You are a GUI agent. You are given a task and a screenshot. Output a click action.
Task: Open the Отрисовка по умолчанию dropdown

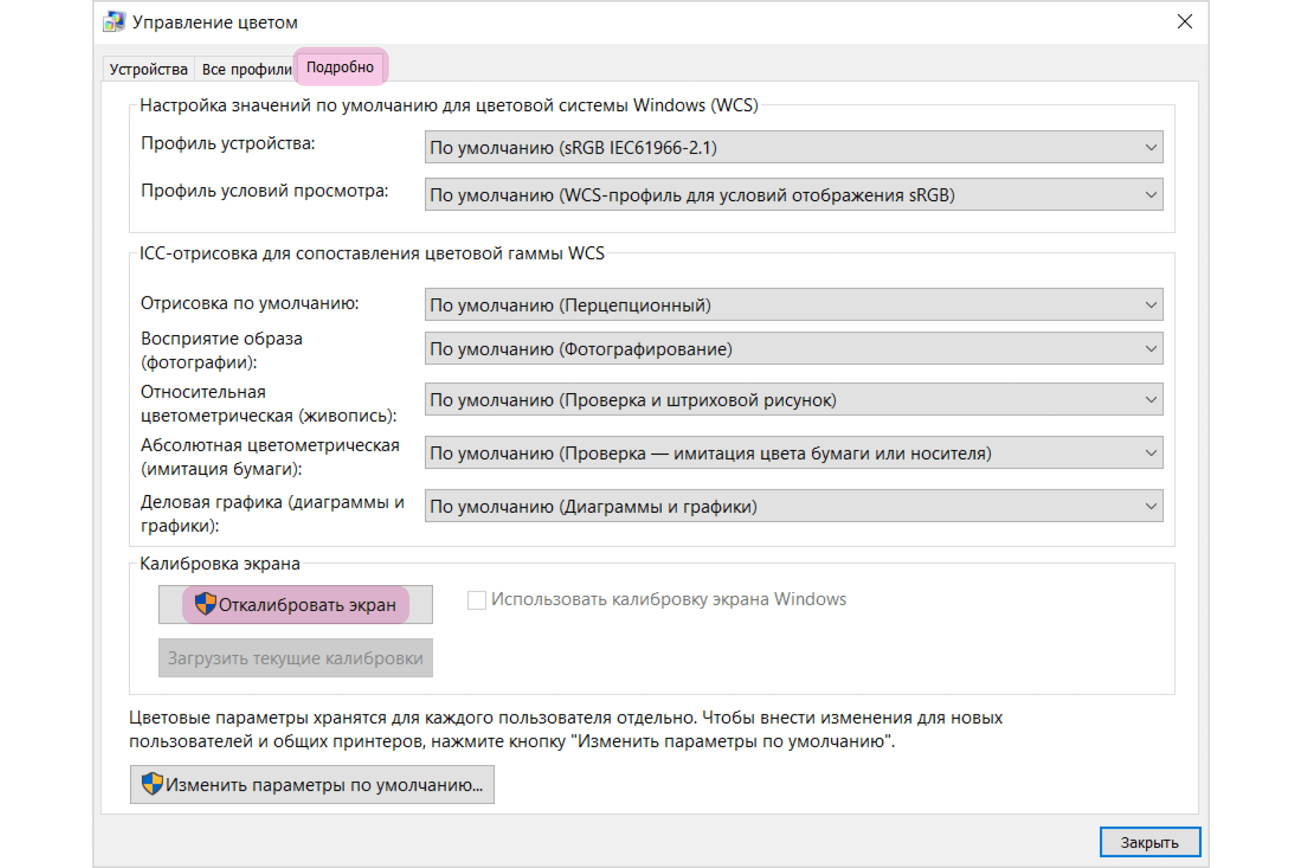(793, 305)
